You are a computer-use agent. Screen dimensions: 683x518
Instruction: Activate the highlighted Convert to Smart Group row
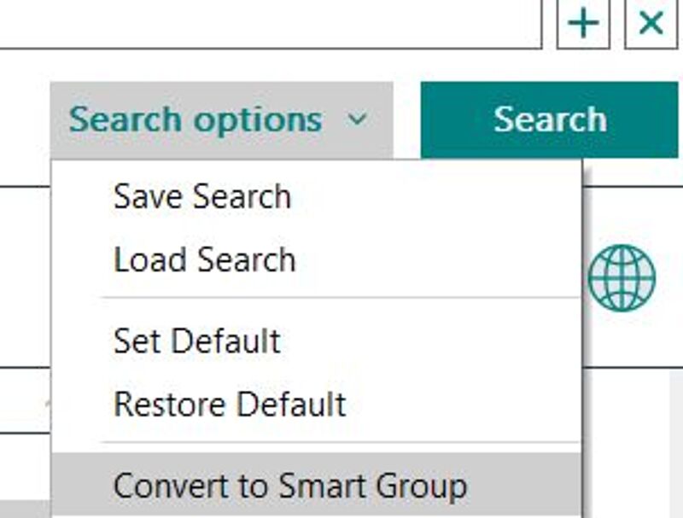[x=317, y=485]
